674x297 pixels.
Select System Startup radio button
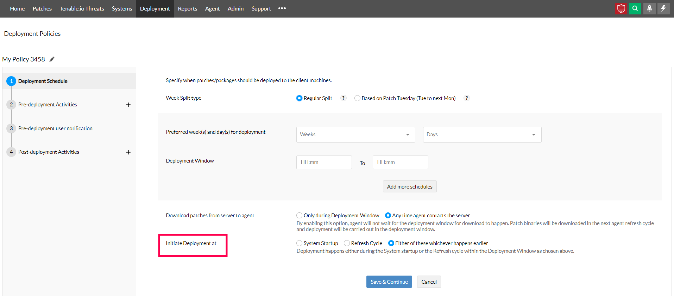click(x=300, y=243)
